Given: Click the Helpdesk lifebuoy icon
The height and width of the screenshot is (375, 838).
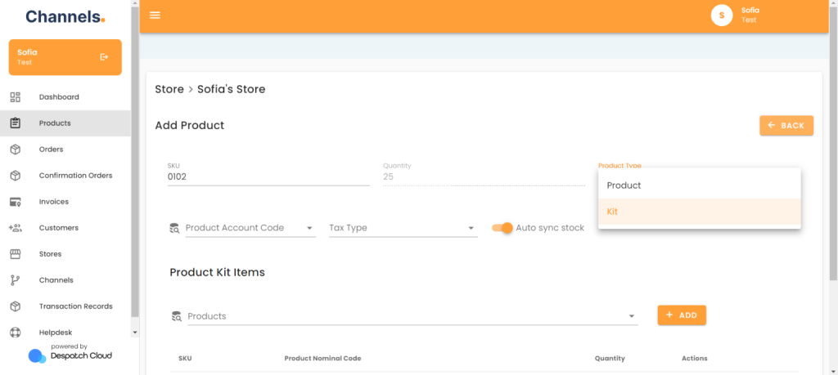Looking at the screenshot, I should 16,333.
